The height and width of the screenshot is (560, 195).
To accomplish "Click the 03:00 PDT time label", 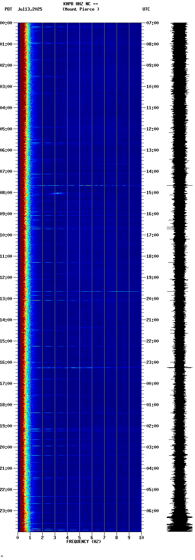I will tap(6, 87).
